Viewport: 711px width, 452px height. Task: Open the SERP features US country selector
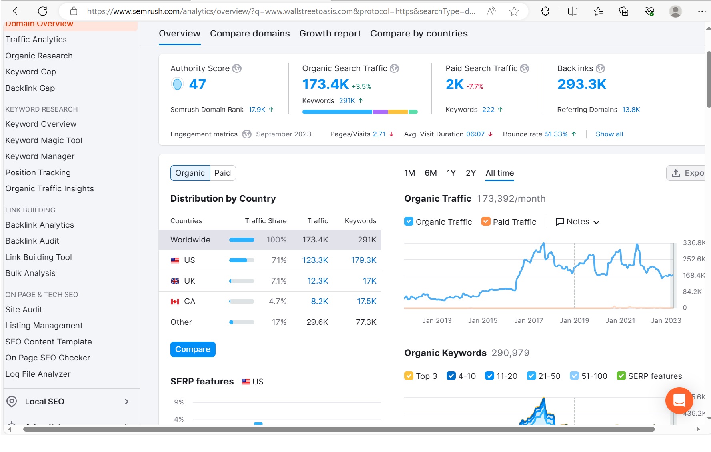click(252, 382)
